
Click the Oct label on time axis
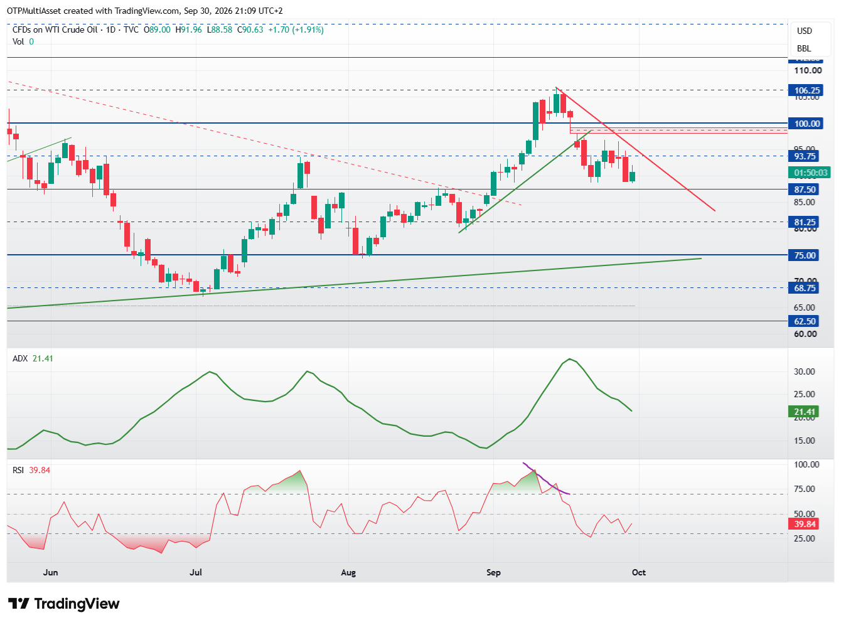[639, 572]
